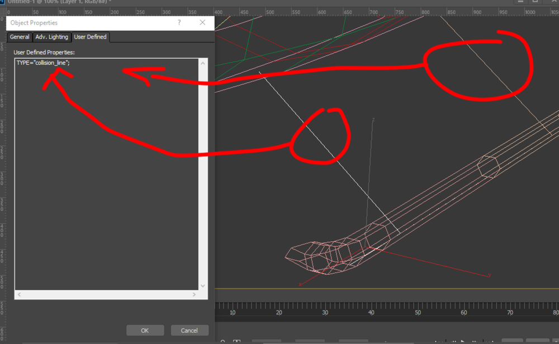
Task: Click the horizontal scrollbar right arrow
Action: click(x=194, y=295)
